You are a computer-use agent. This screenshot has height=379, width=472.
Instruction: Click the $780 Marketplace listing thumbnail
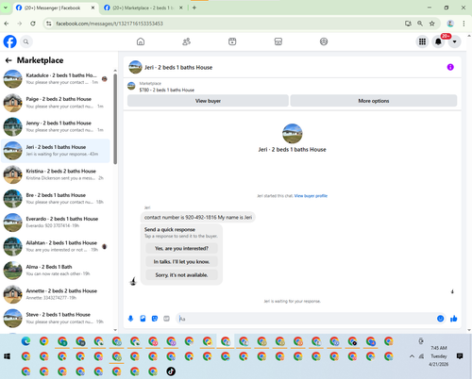[131, 86]
